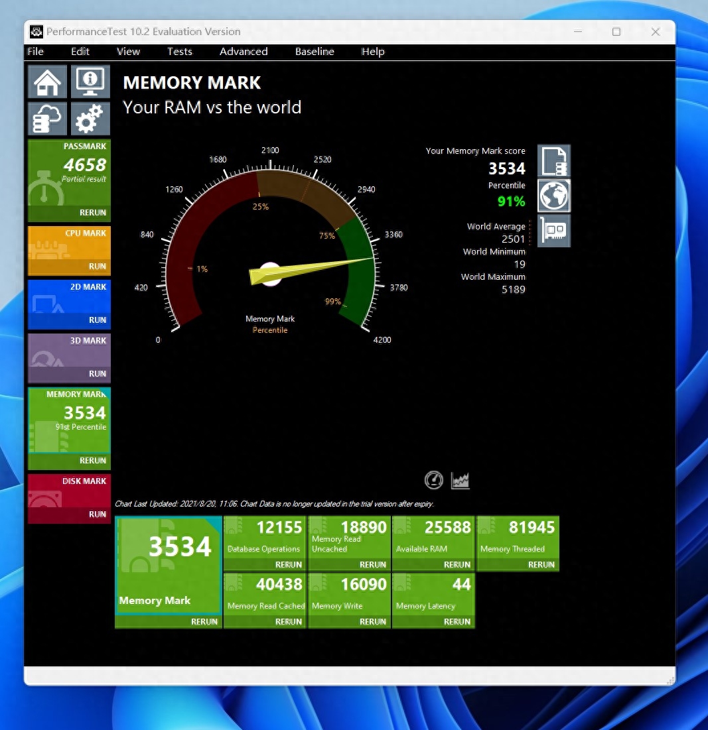This screenshot has height=730, width=708.
Task: Open the gears settings icon
Action: 90,119
